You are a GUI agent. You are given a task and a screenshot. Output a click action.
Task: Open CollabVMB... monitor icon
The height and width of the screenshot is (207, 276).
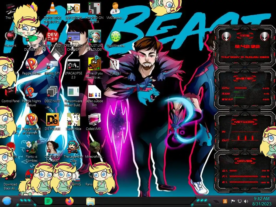(94, 120)
